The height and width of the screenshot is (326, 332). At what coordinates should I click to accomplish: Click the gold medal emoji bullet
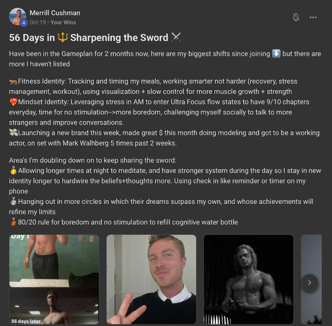(13, 170)
